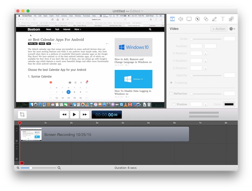Click the rewind button
This screenshot has width=252, height=191.
pos(64,115)
